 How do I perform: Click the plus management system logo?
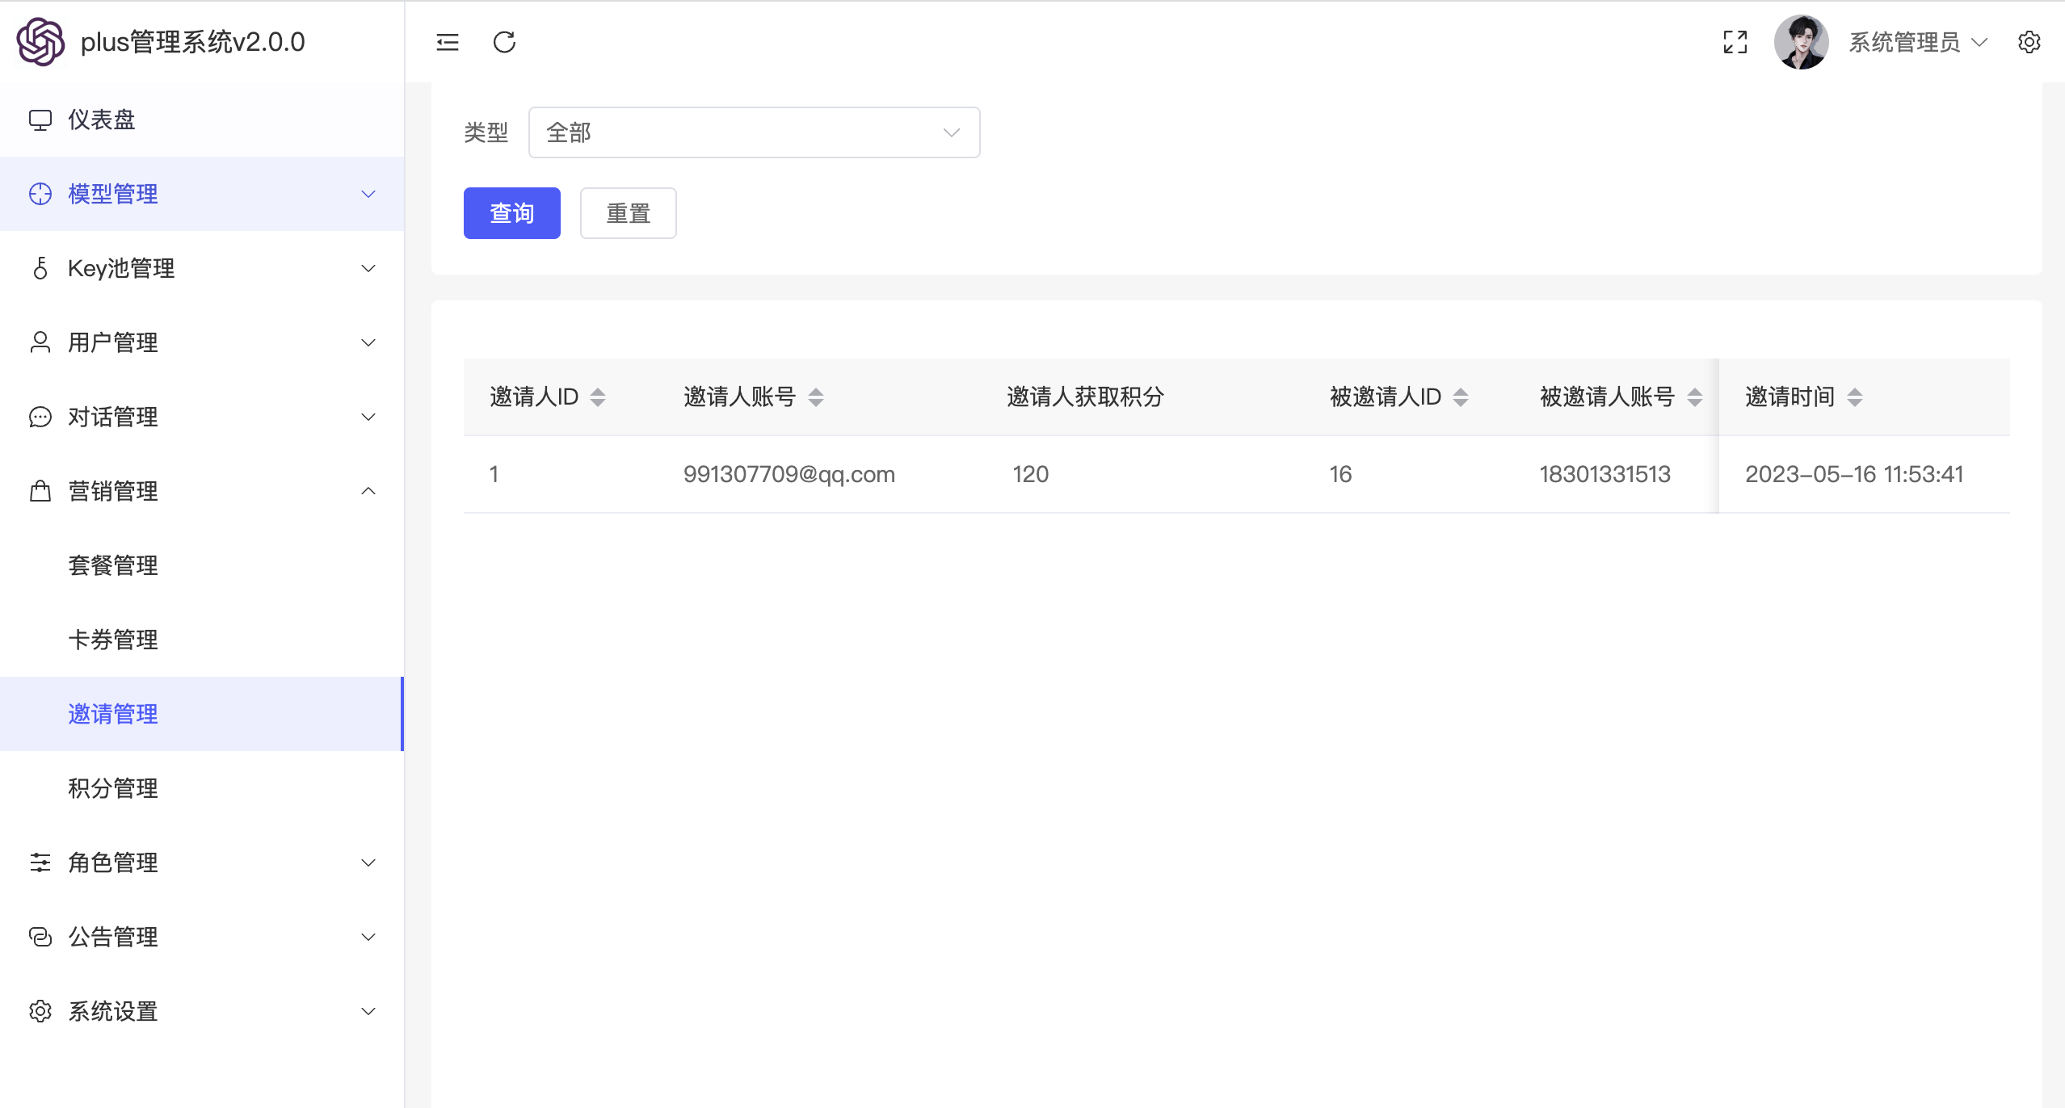point(40,42)
